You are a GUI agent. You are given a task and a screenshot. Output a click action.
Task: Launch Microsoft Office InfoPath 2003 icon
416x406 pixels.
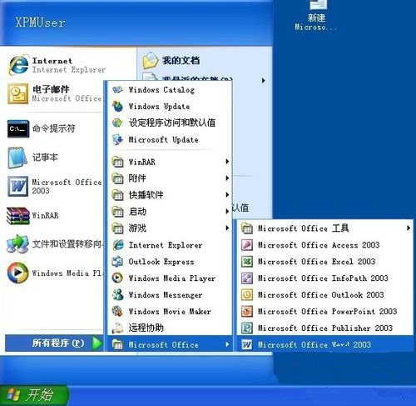[247, 278]
